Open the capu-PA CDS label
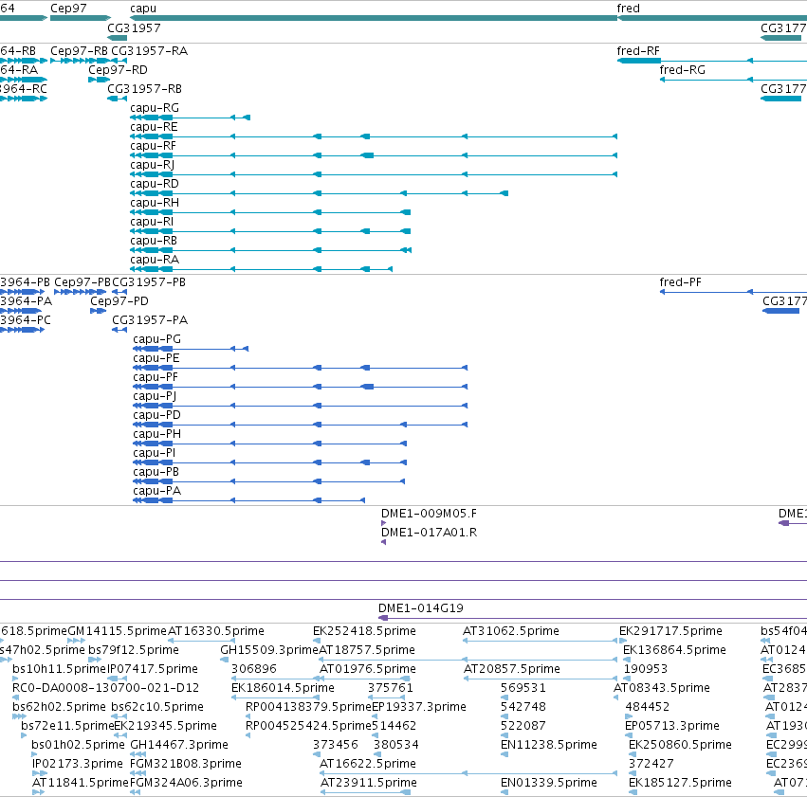807x797 pixels. coord(157,492)
